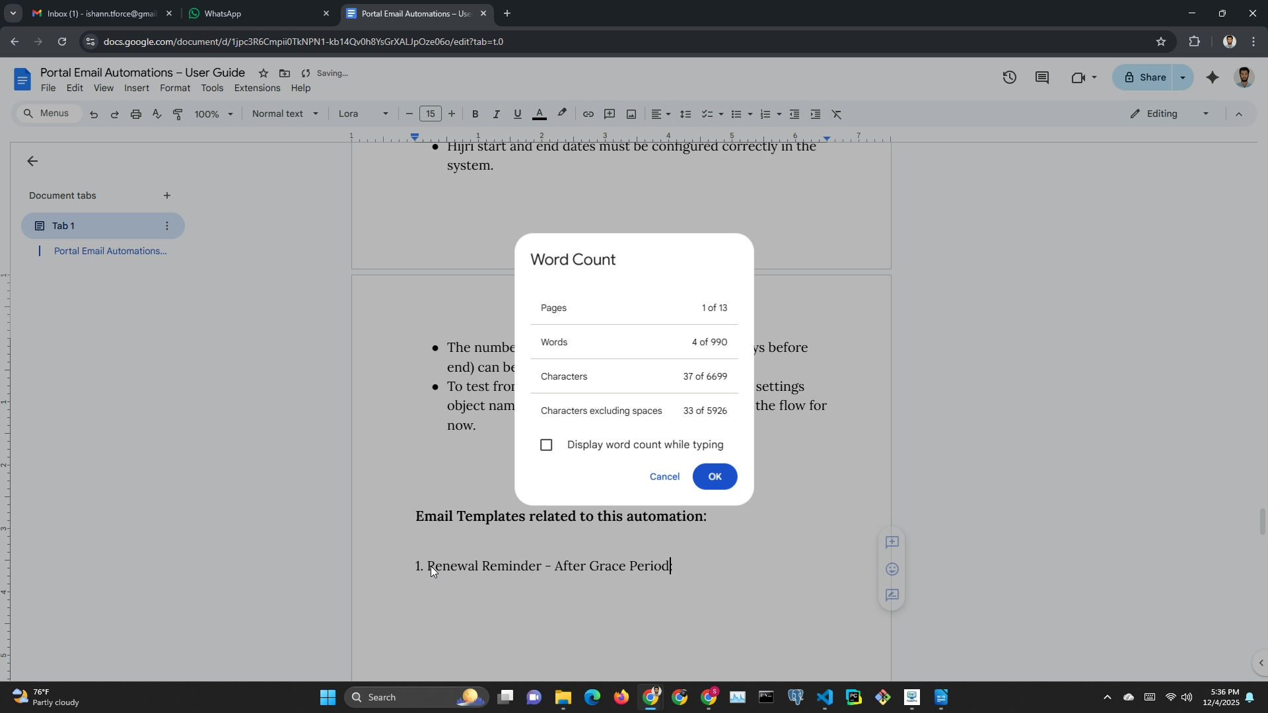
Task: Open version history clock icon
Action: (x=1009, y=77)
